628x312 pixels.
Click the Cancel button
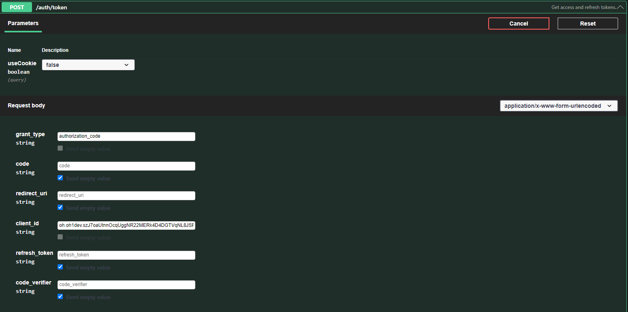click(x=519, y=24)
